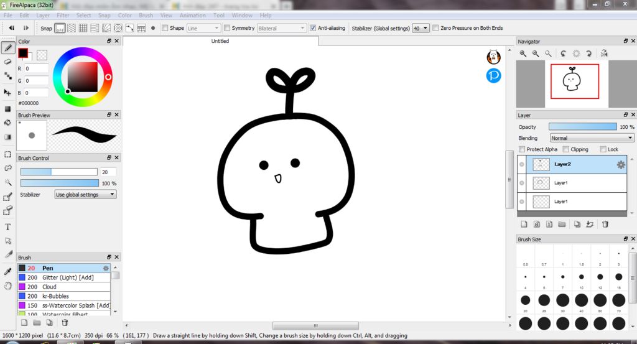Viewport: 637px width, 344px height.
Task: Open the Animation menu
Action: tap(193, 16)
